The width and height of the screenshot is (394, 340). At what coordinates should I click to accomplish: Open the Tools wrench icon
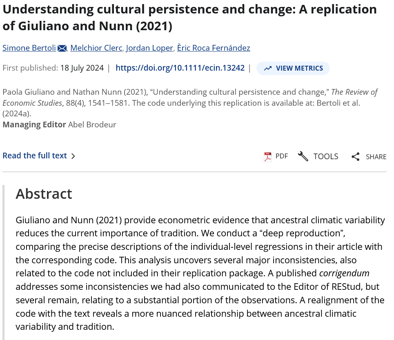(x=303, y=156)
